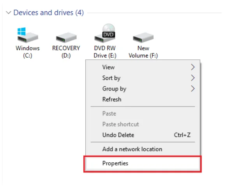Click the Windows (C:) drive label
Screen dimensions: 233x188
(28, 52)
